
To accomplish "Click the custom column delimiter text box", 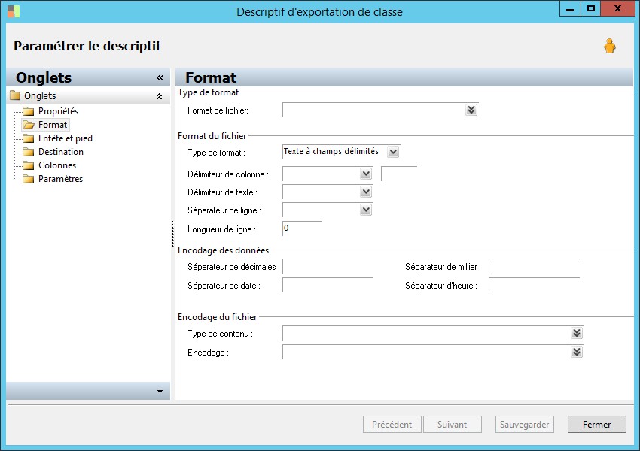I will click(399, 174).
